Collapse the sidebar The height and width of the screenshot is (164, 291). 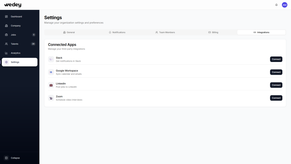point(15,158)
